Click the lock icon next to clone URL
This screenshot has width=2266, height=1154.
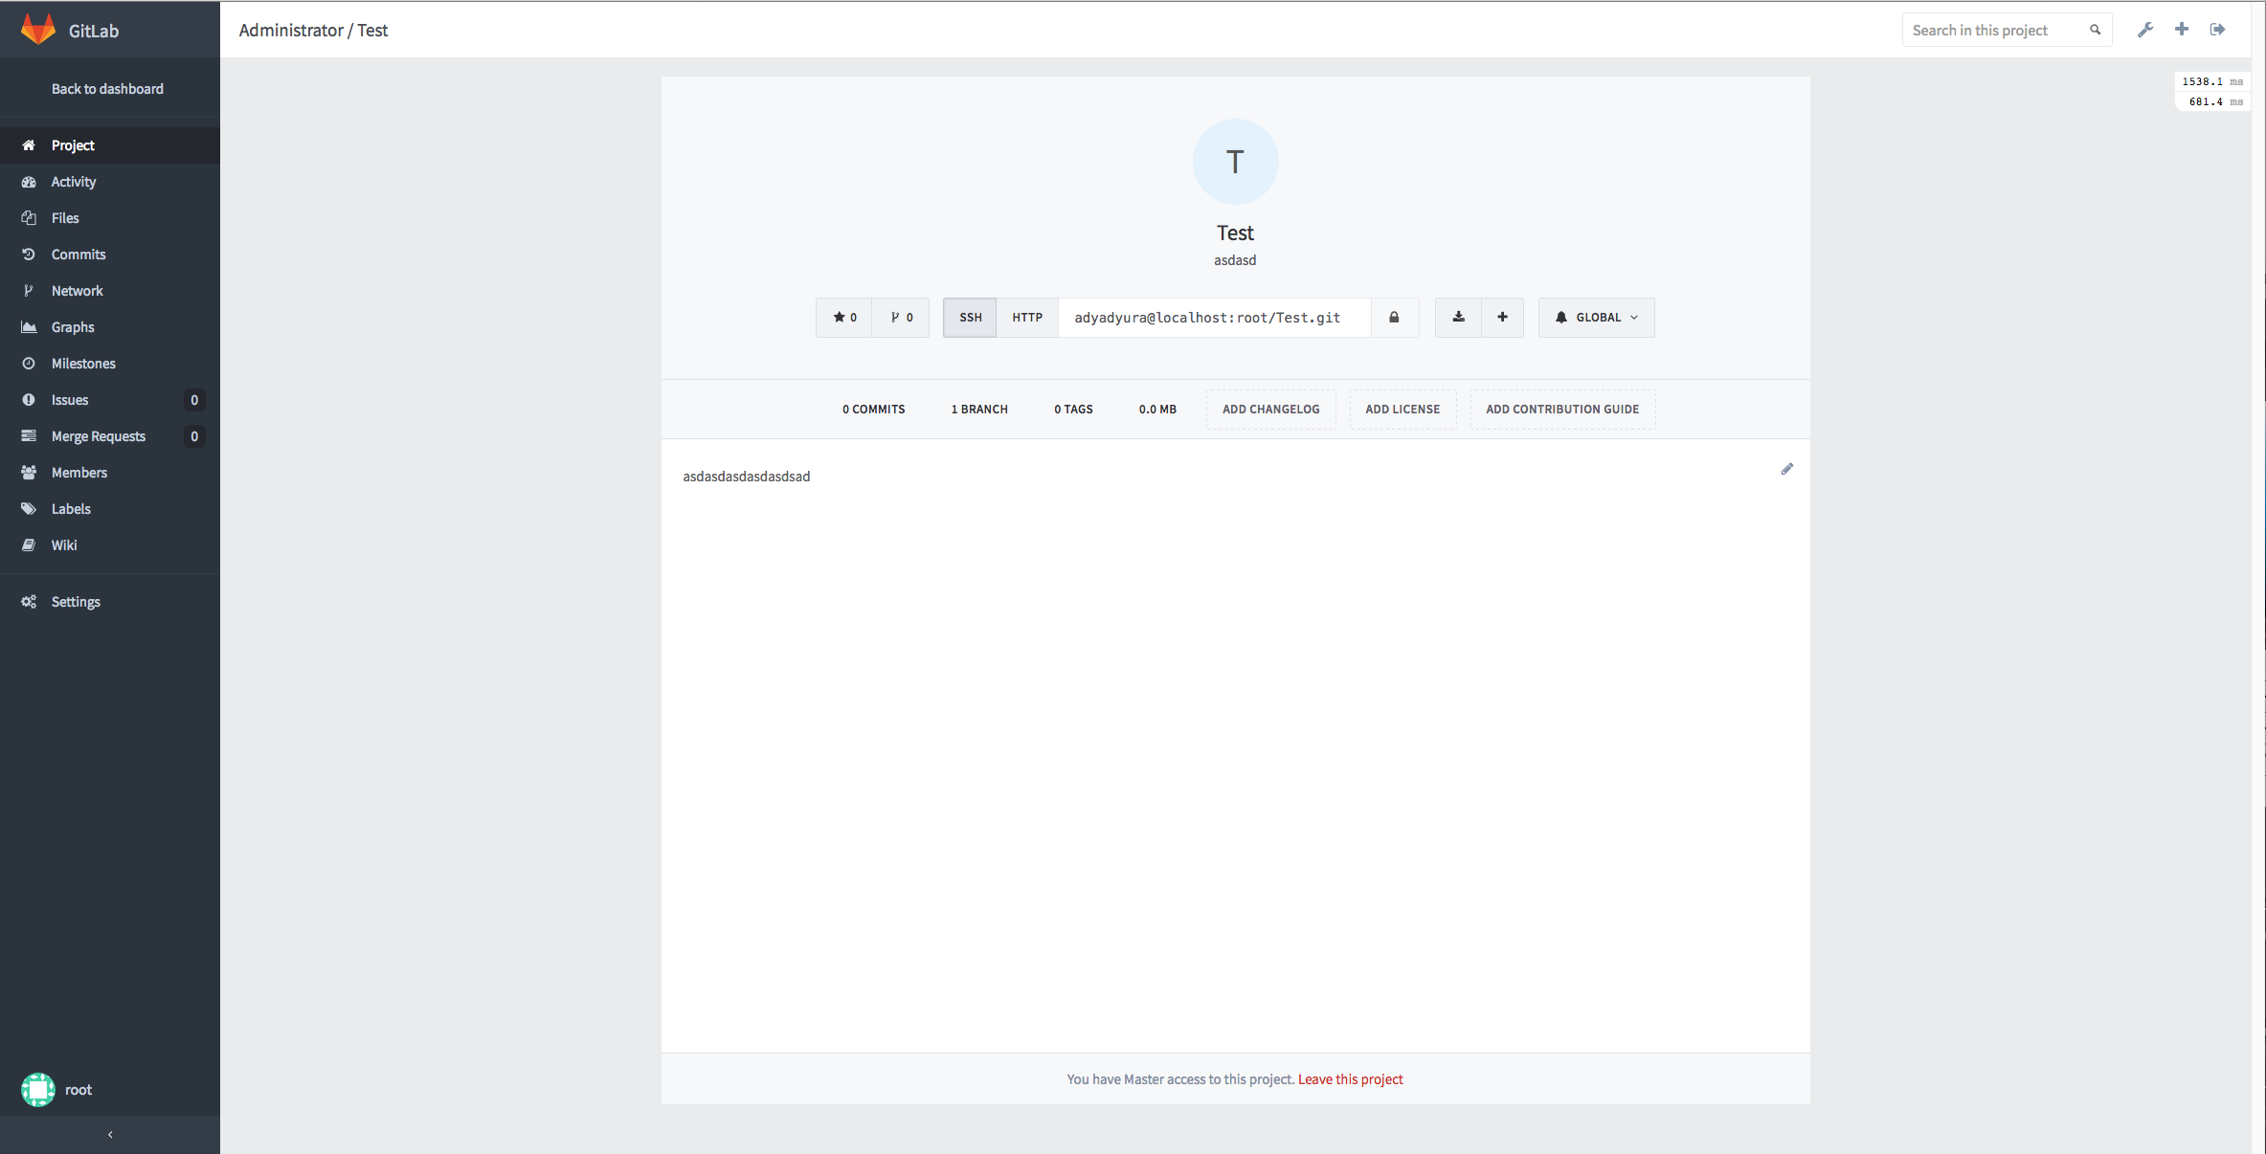(1394, 318)
